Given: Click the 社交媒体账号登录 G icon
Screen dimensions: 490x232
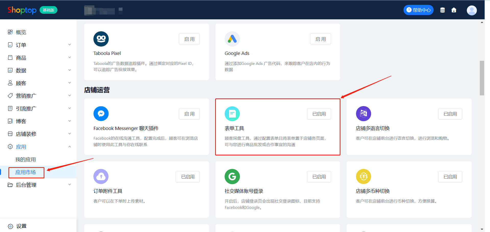Looking at the screenshot, I should [x=232, y=177].
